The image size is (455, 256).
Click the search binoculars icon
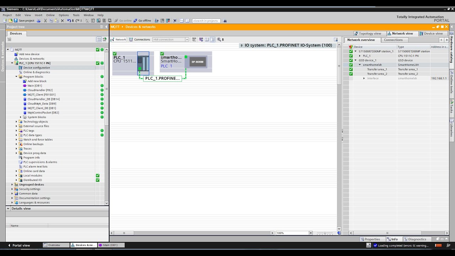click(x=225, y=21)
